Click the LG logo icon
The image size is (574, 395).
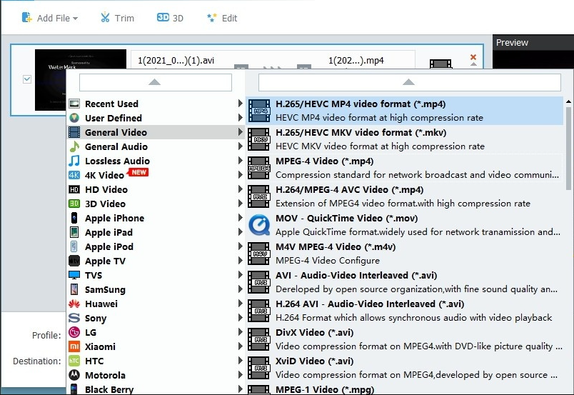[x=74, y=332]
